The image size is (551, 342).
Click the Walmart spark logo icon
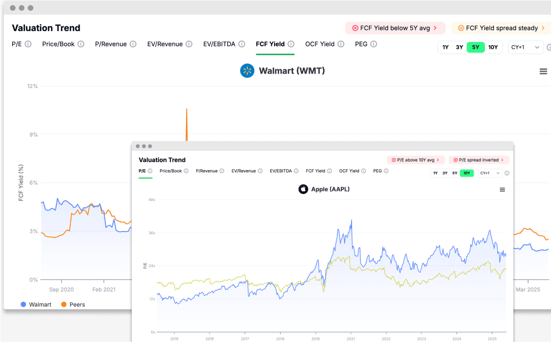(x=247, y=70)
